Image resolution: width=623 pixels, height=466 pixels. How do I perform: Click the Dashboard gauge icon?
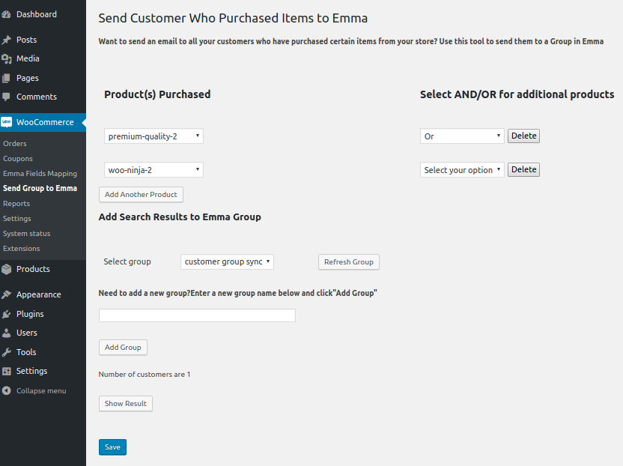(6, 15)
